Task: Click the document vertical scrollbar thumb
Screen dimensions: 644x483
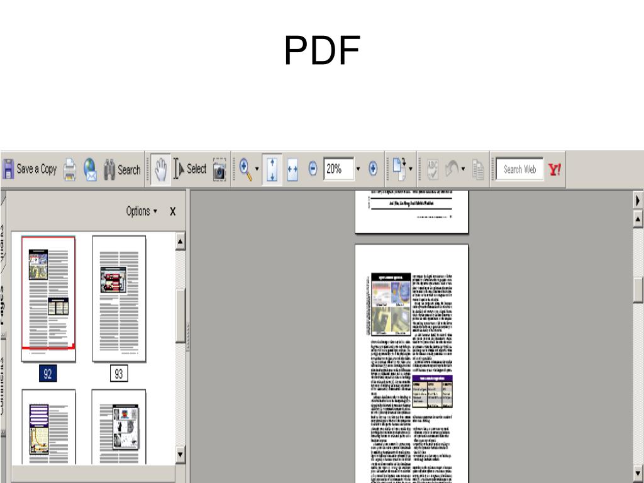Action: tap(638, 291)
